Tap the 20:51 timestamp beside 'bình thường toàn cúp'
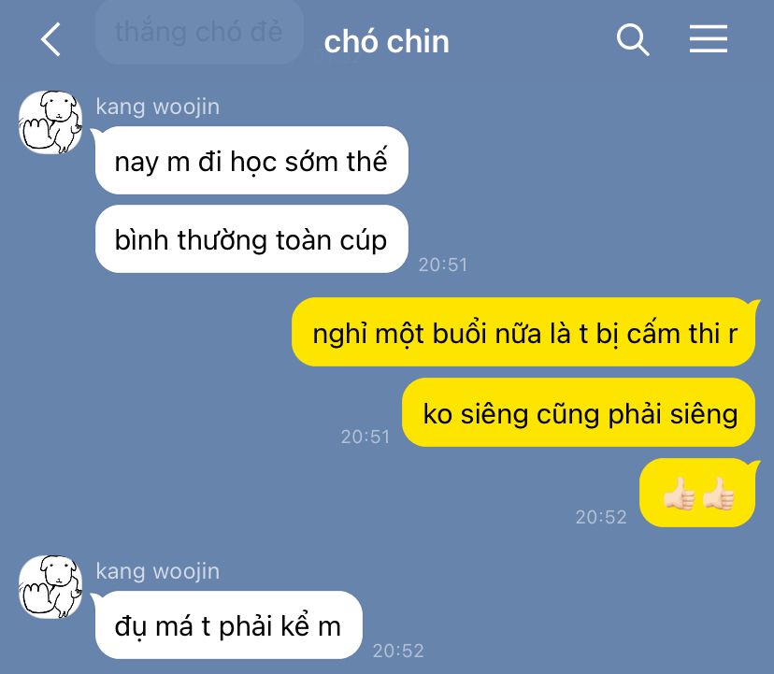Image resolution: width=774 pixels, height=674 pixels. 443,265
